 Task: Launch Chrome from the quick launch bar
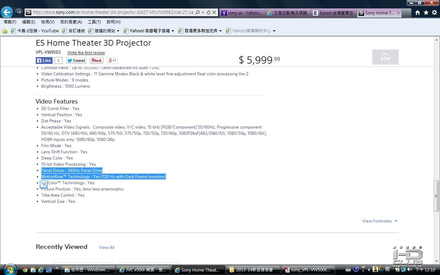click(x=25, y=270)
